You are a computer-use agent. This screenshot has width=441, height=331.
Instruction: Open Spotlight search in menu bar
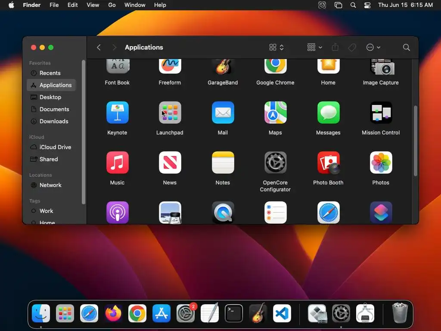pyautogui.click(x=353, y=5)
